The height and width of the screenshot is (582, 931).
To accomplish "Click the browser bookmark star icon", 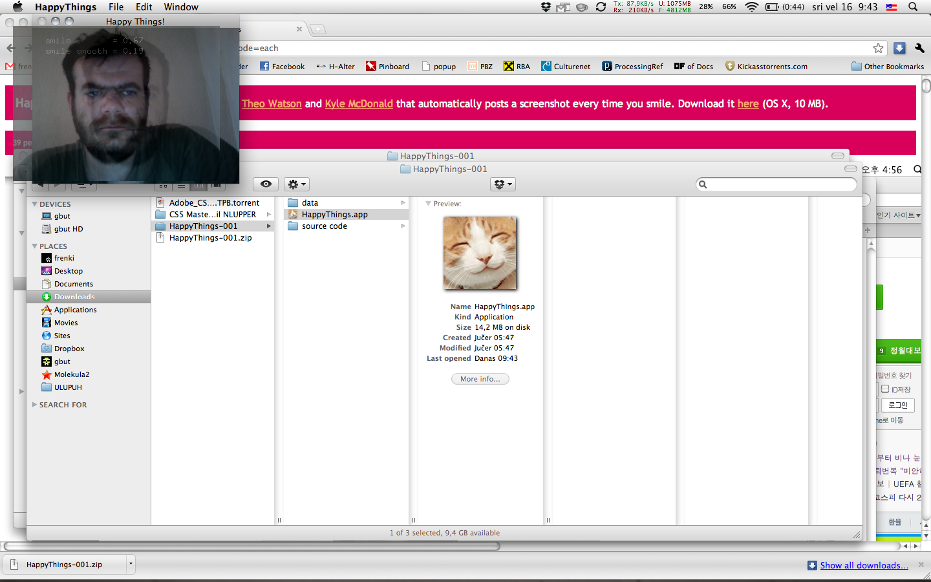I will tap(878, 48).
